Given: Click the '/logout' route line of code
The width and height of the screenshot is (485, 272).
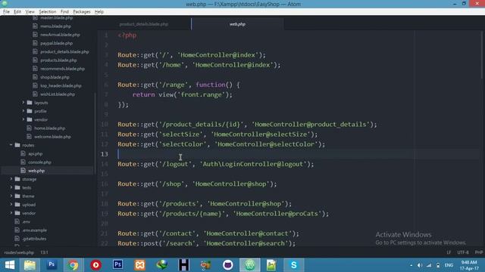Looking at the screenshot, I should [x=215, y=164].
